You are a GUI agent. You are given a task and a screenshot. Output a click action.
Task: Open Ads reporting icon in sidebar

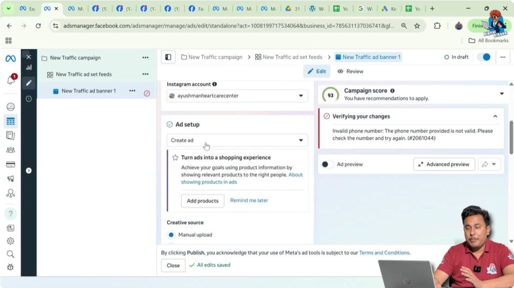11,136
